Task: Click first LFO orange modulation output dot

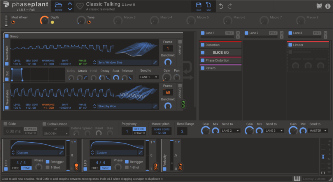Action: point(76,165)
